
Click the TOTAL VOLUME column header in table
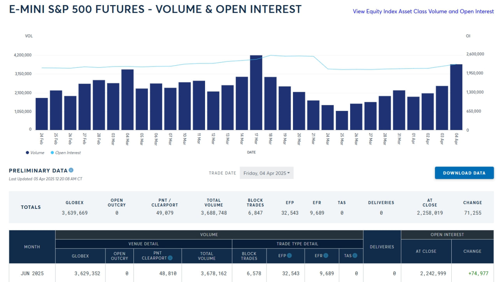(207, 256)
